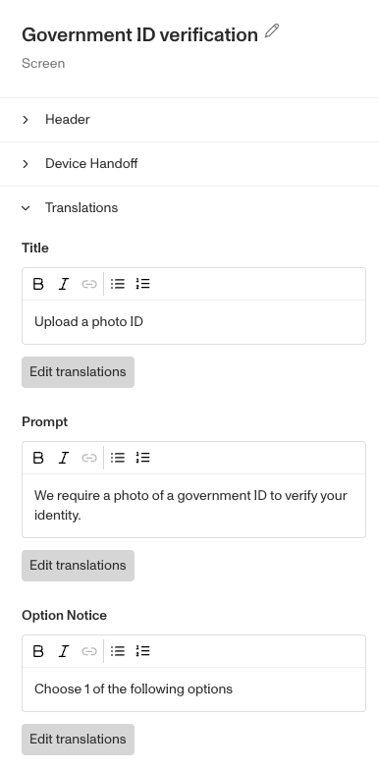Click into the 'Choose 1 of the following options' text field
The width and height of the screenshot is (379, 771).
point(193,689)
